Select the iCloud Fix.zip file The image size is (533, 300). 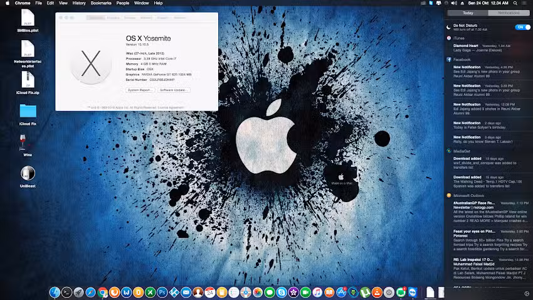pos(28,80)
